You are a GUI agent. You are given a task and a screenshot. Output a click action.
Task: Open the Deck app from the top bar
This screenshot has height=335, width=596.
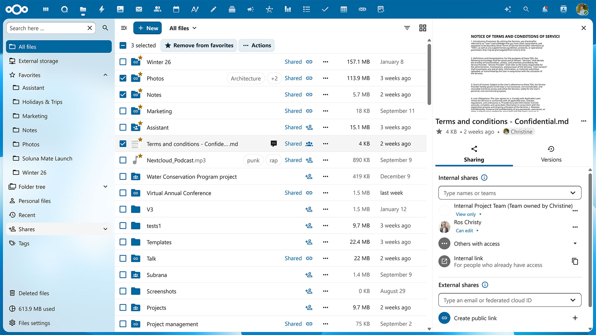pos(232,9)
